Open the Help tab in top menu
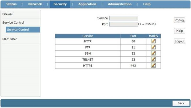This screenshot has width=191, height=108. [x=147, y=4]
